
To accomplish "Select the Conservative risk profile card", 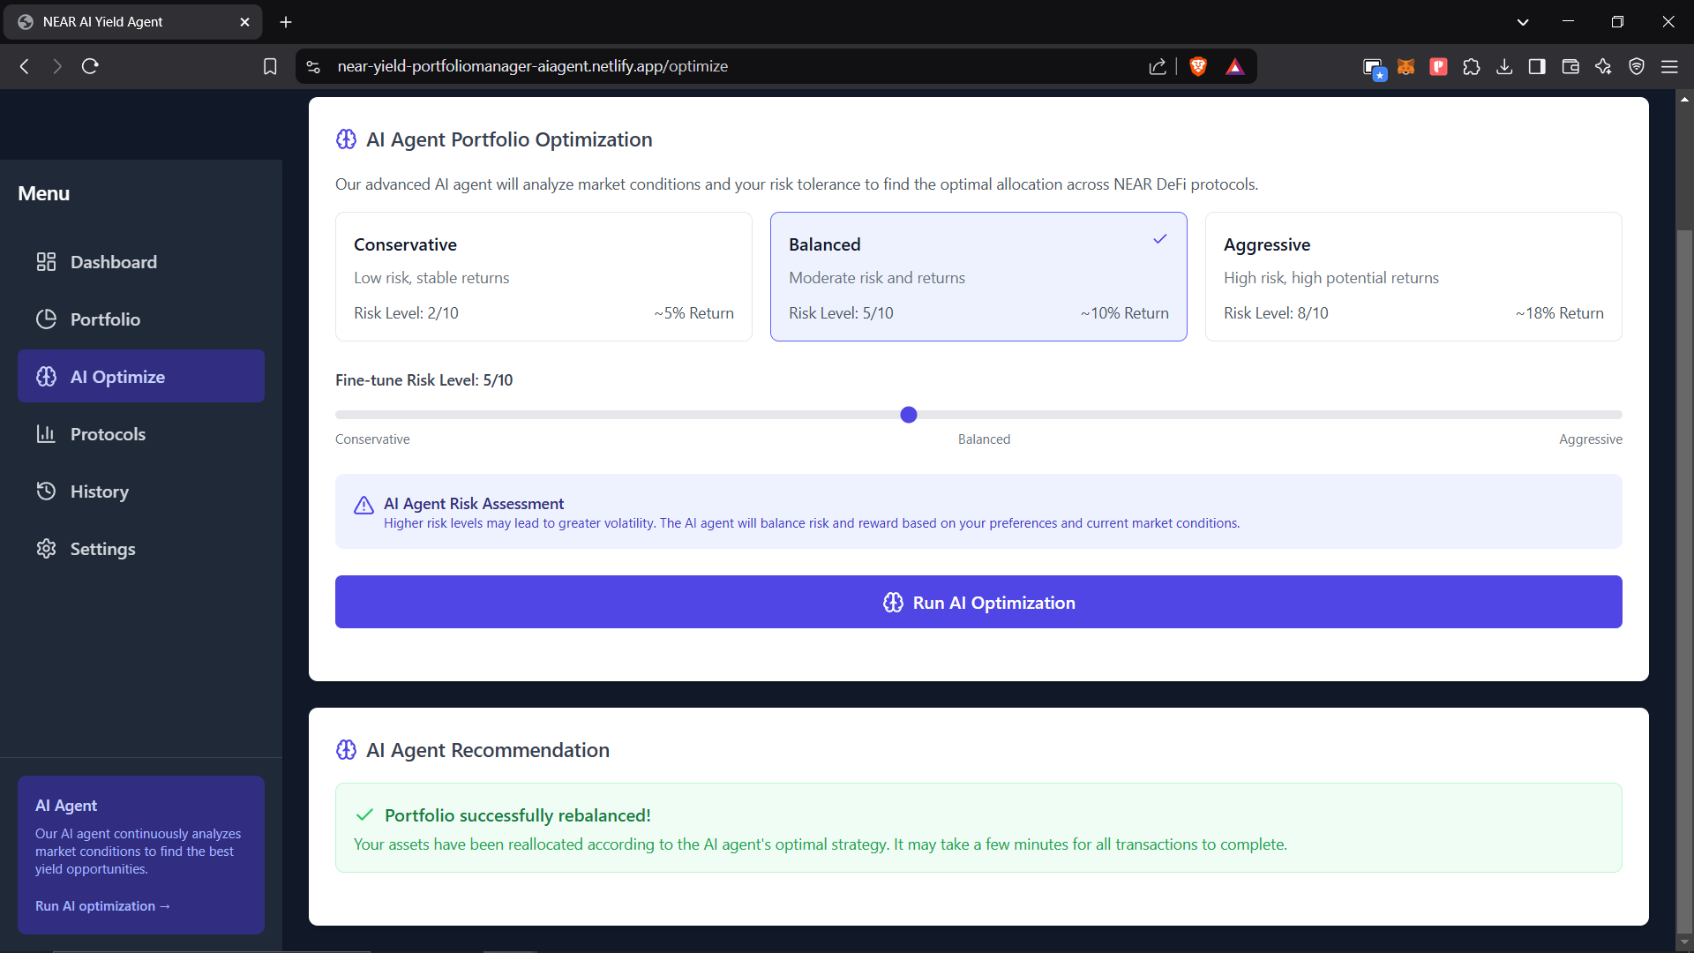I will (543, 276).
